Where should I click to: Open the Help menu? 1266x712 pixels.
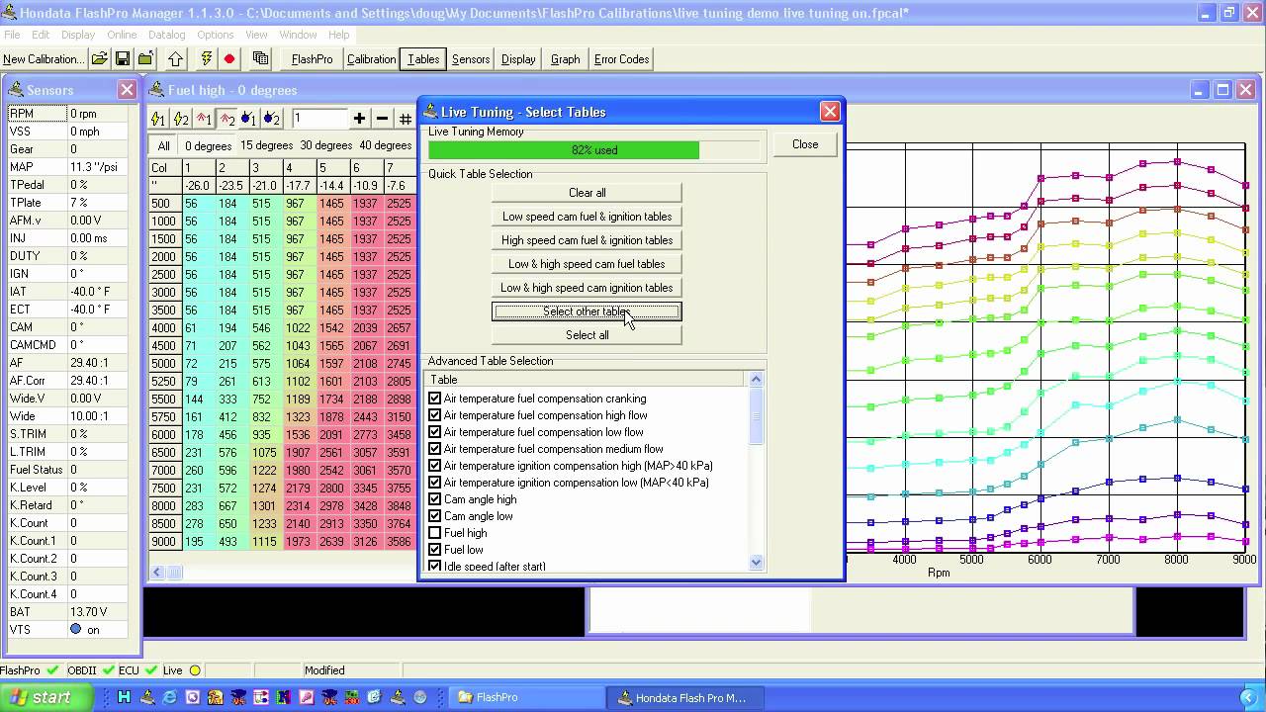coord(339,35)
